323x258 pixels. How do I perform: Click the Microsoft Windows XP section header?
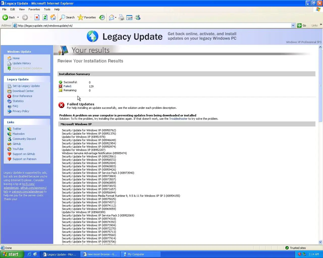tap(187, 124)
